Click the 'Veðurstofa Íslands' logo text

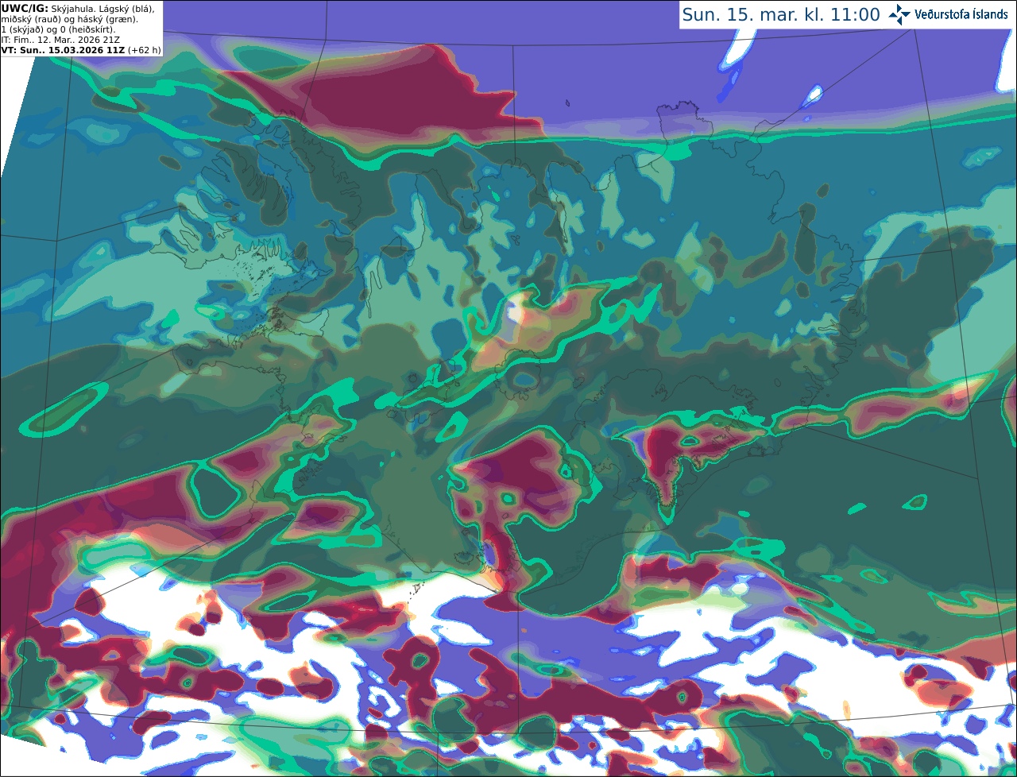(x=961, y=14)
